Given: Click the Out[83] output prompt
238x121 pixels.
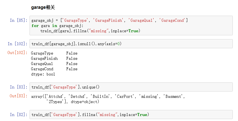Looking at the screenshot, I should tap(18, 96).
